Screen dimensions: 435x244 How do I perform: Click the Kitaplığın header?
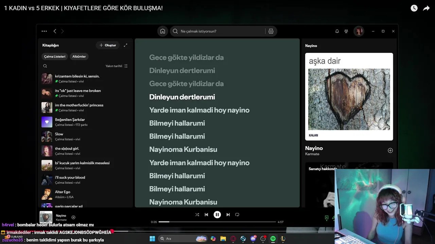pyautogui.click(x=51, y=45)
